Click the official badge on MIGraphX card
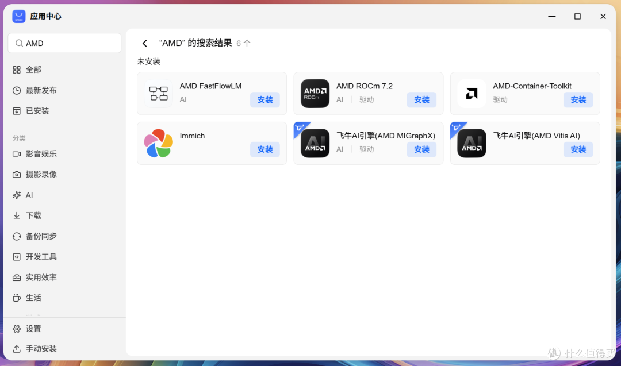This screenshot has width=621, height=366. click(300, 128)
